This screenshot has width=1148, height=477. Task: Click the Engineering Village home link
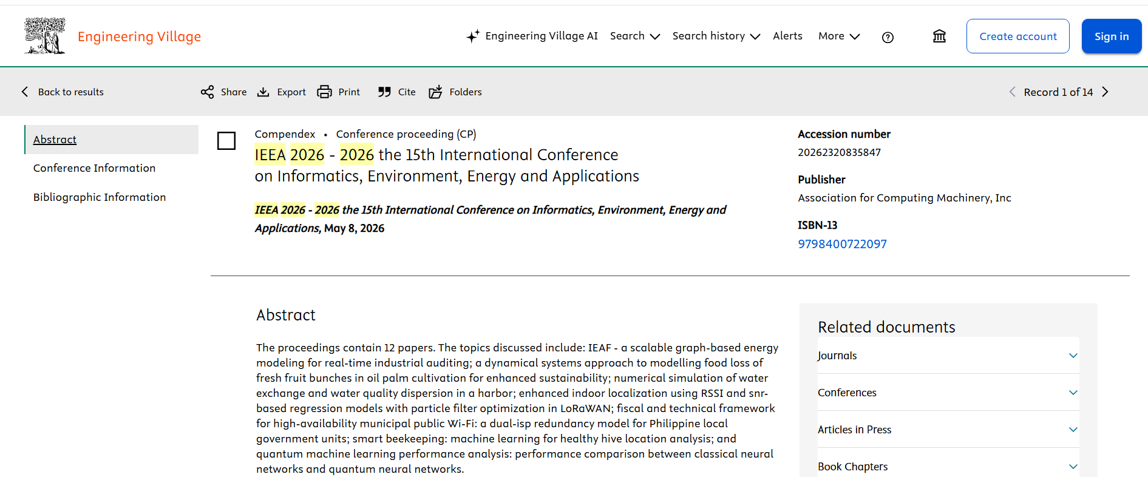pos(139,36)
